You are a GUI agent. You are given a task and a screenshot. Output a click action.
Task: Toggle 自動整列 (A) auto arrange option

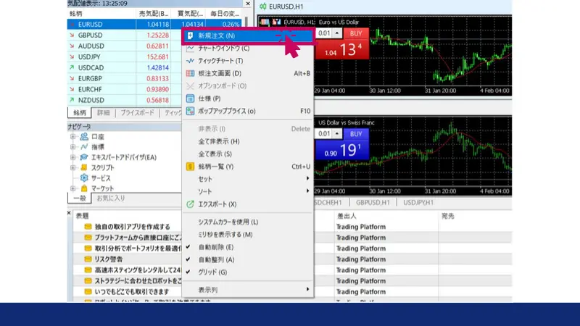216,259
